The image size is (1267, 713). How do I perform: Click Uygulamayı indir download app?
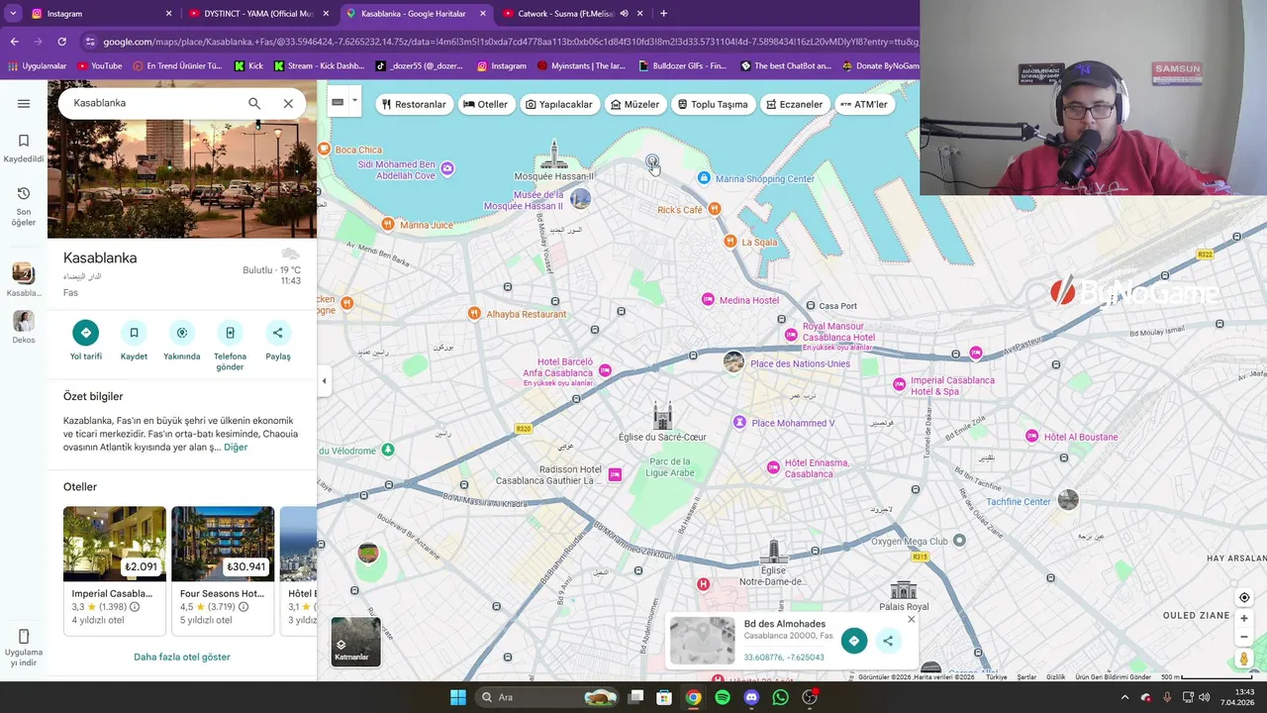[24, 649]
